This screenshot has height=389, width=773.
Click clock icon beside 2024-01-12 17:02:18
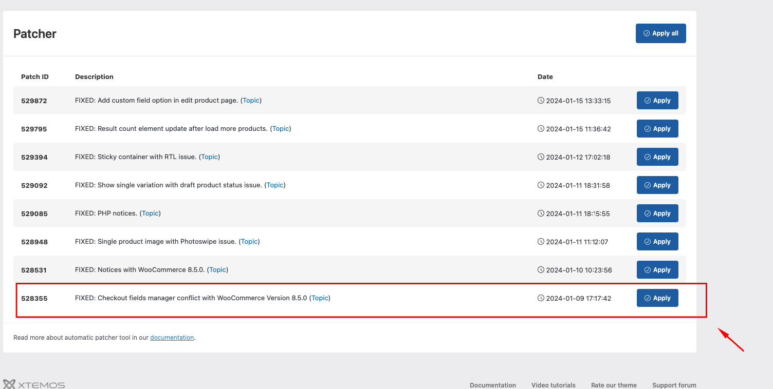click(541, 157)
